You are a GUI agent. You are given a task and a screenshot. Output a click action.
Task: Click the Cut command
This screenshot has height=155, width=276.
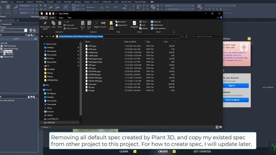click(66, 22)
